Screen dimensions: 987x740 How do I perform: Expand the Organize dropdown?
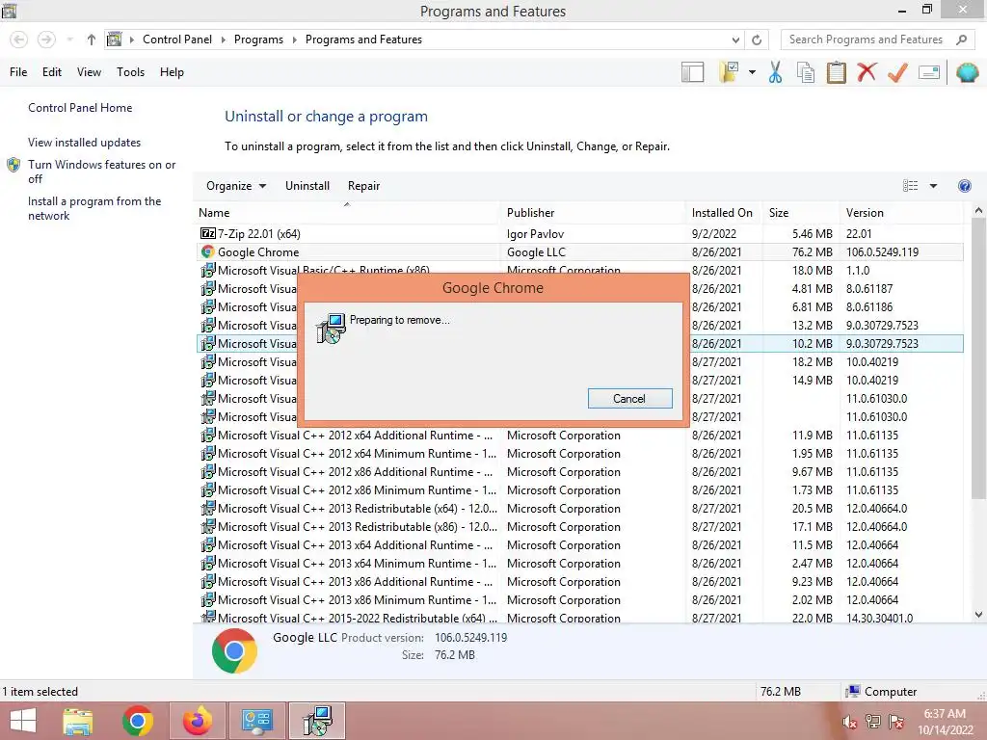(x=236, y=186)
